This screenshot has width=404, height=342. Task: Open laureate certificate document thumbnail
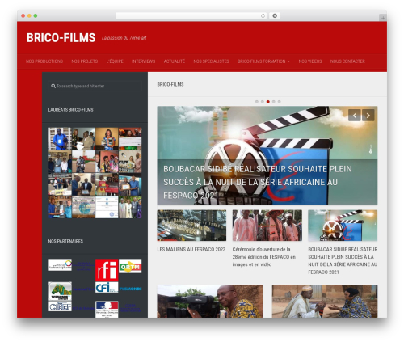107,207
